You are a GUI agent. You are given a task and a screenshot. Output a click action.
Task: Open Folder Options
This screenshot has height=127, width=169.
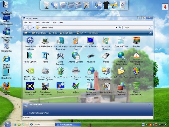pos(30,57)
